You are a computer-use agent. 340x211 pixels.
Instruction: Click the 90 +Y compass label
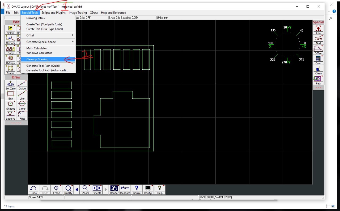coord(287,27)
